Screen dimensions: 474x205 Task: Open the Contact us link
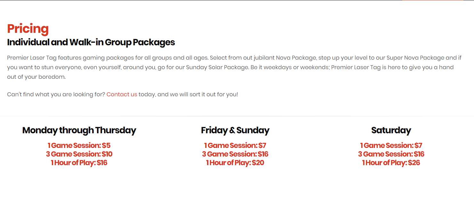point(122,94)
